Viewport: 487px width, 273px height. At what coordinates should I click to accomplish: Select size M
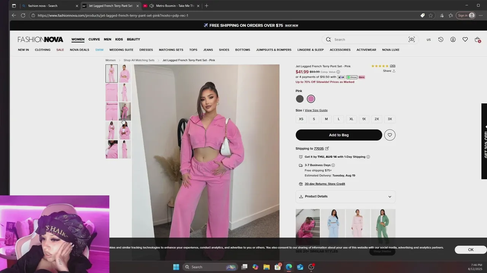[x=326, y=119]
